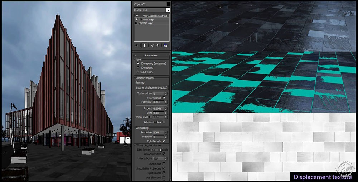
Task: Click the Filter blur value field
Action: tap(158, 102)
